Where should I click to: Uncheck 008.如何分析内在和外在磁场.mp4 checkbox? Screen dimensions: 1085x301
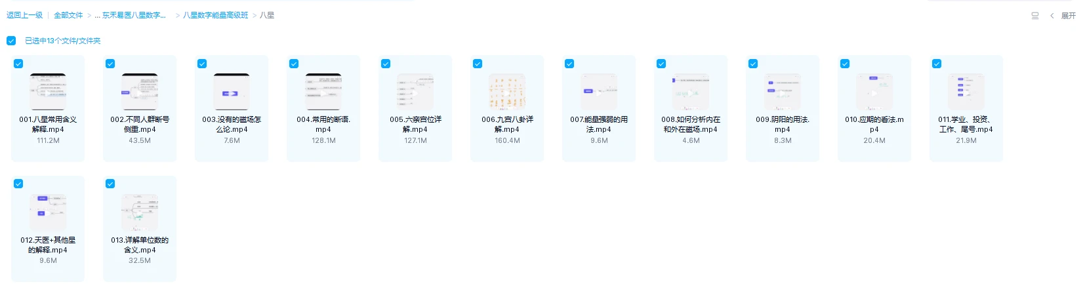[661, 64]
